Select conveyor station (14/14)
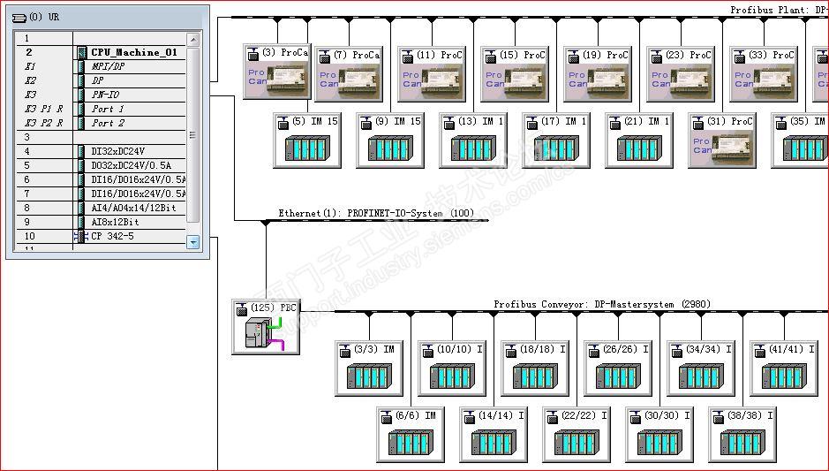The width and height of the screenshot is (829, 471). point(494,435)
